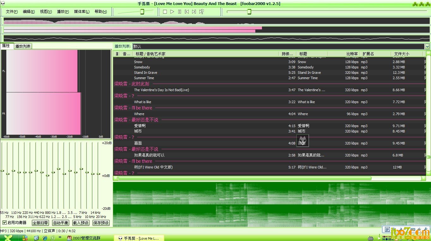Open the 视图 menu
Screen dimensions: 431x241
click(46, 12)
